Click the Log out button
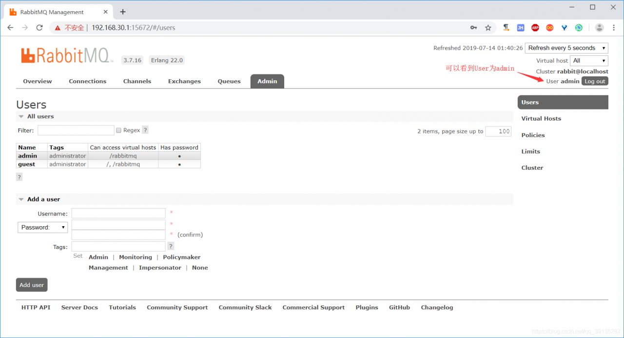 [595, 81]
